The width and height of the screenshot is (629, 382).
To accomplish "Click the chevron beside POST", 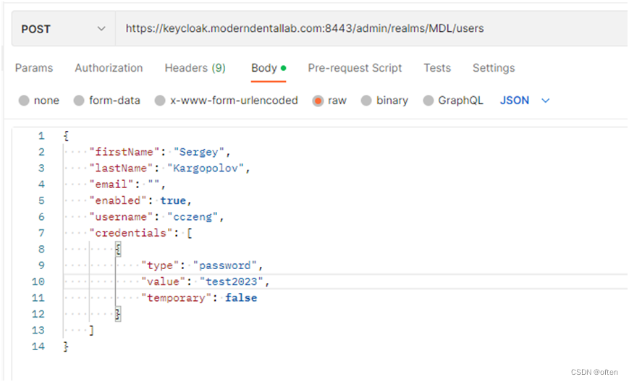I will [101, 29].
